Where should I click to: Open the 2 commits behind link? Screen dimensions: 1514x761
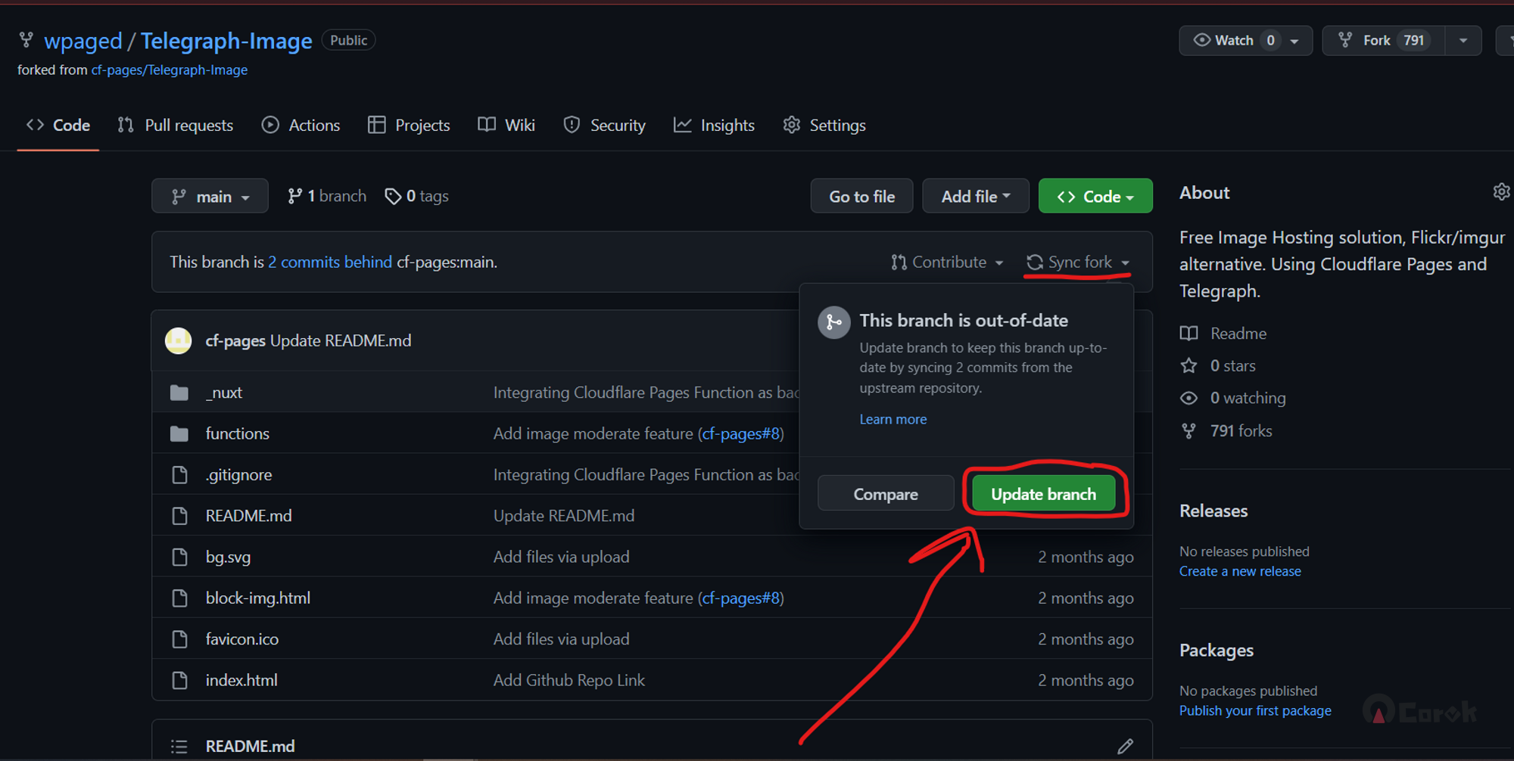330,262
